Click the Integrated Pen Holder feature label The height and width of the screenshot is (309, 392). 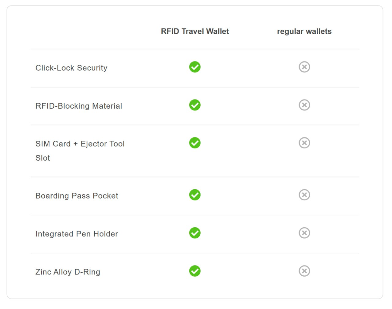[x=77, y=234]
